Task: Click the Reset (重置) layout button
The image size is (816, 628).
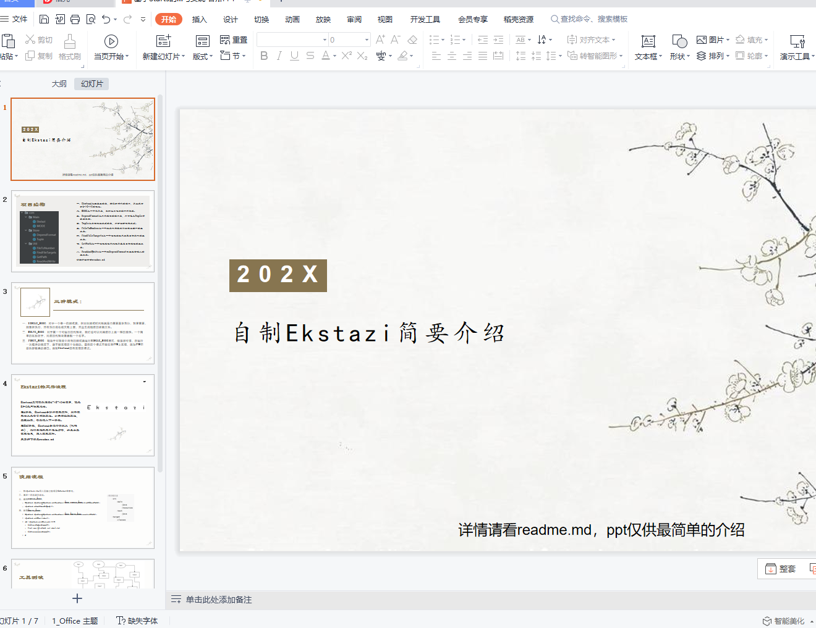Action: coord(234,40)
